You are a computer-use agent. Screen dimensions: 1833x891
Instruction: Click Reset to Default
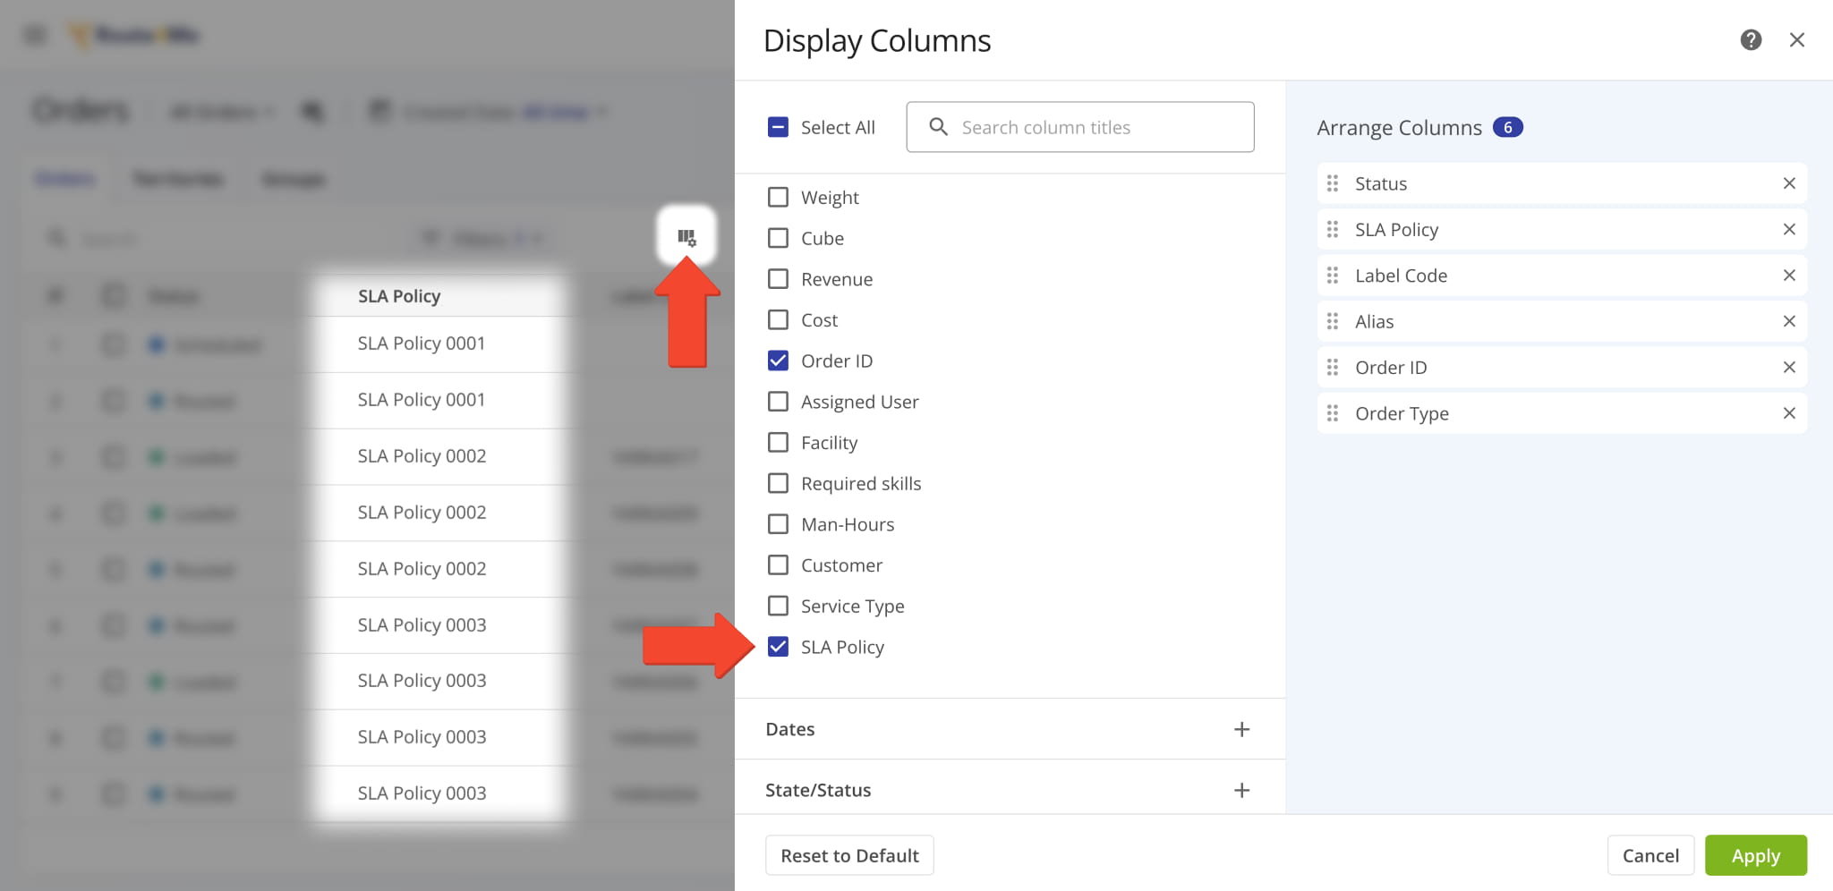[848, 855]
